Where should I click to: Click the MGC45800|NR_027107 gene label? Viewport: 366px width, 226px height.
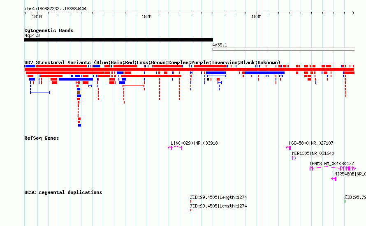coord(311,143)
